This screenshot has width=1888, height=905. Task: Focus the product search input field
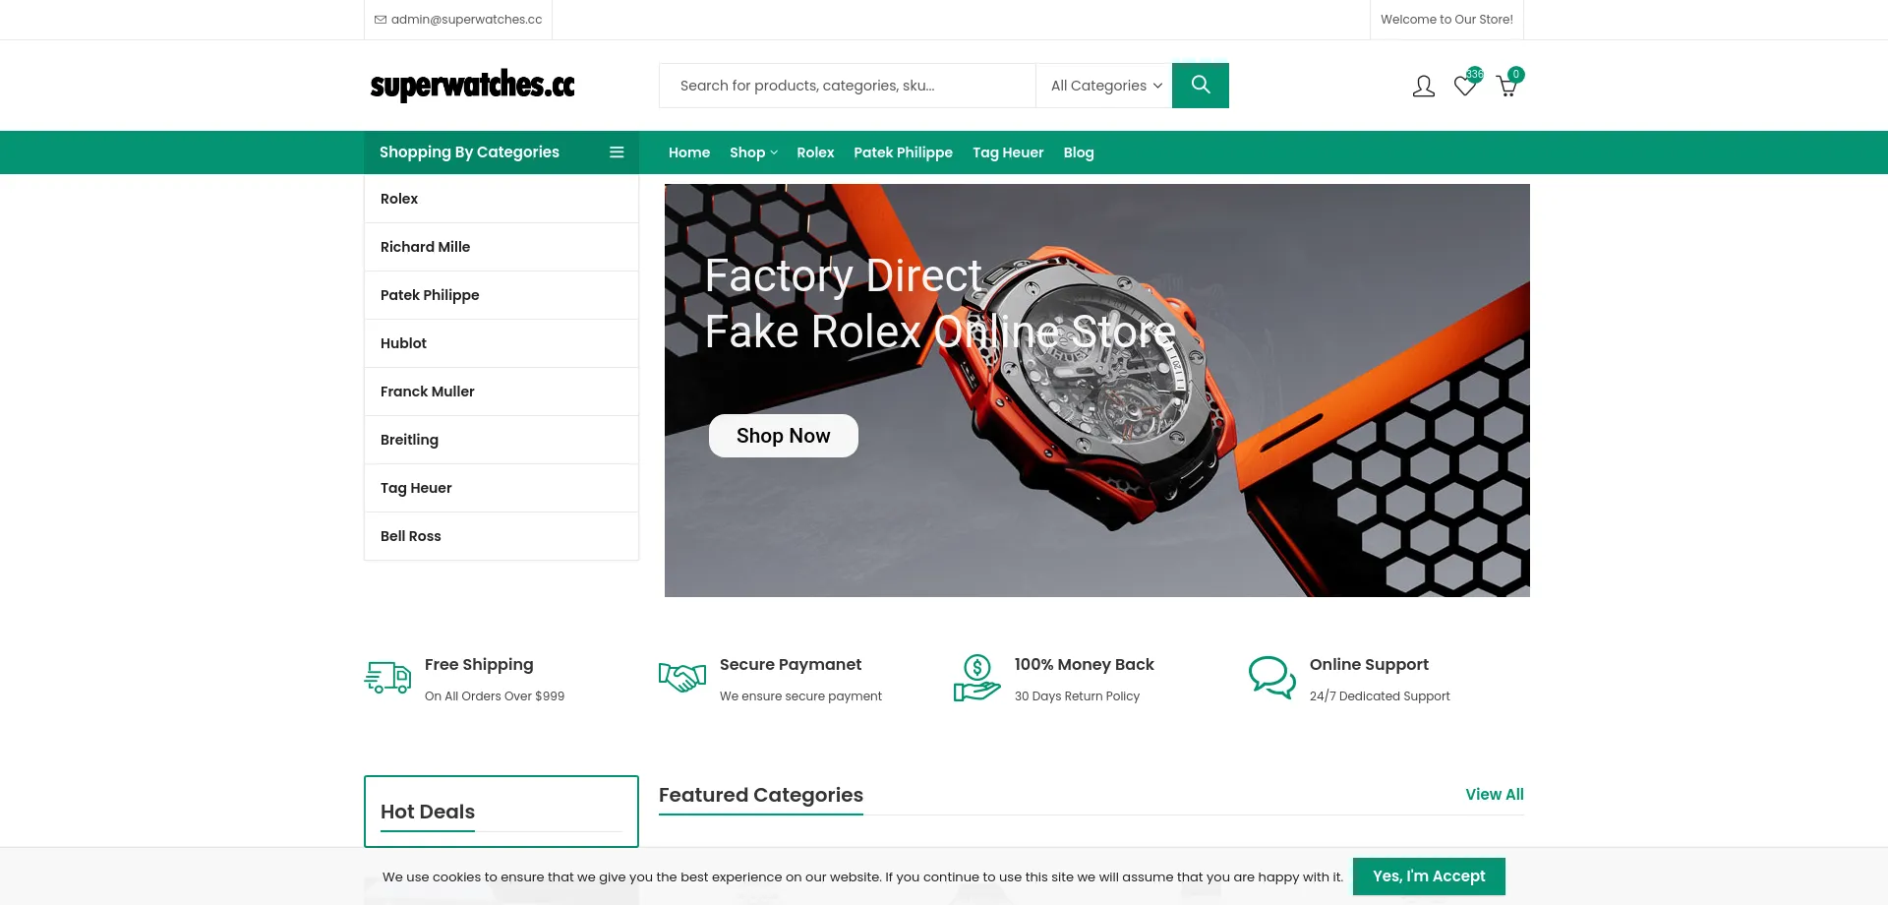(x=848, y=86)
